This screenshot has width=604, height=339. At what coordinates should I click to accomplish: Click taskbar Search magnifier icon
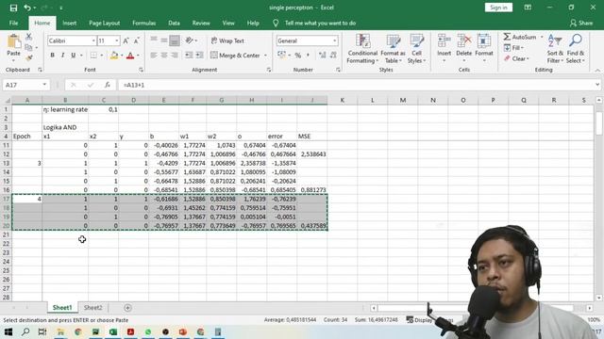(x=25, y=331)
